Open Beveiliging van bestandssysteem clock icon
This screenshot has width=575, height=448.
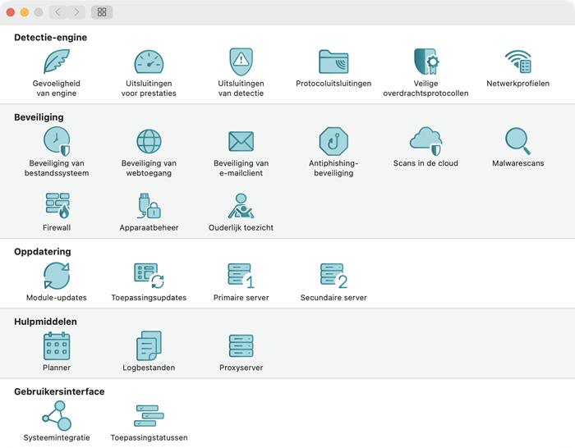(x=57, y=141)
